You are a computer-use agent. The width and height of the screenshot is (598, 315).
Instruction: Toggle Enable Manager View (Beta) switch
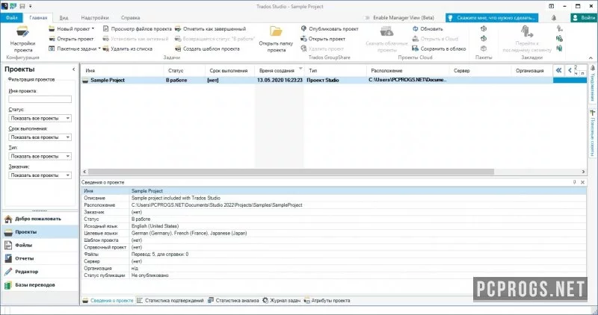click(367, 17)
